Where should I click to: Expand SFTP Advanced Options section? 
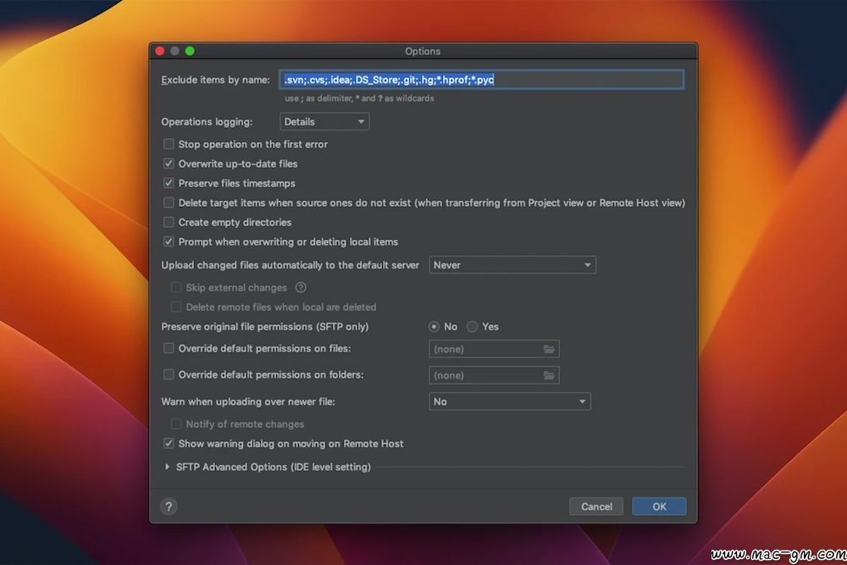click(x=167, y=467)
